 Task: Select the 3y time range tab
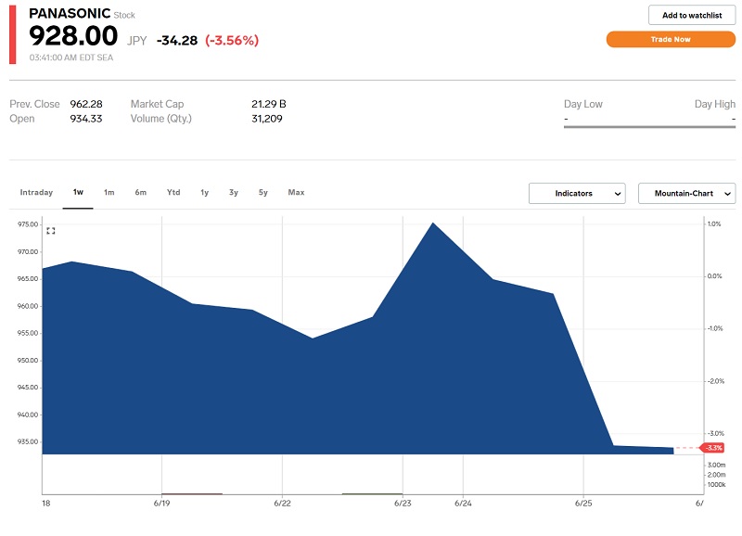(234, 192)
